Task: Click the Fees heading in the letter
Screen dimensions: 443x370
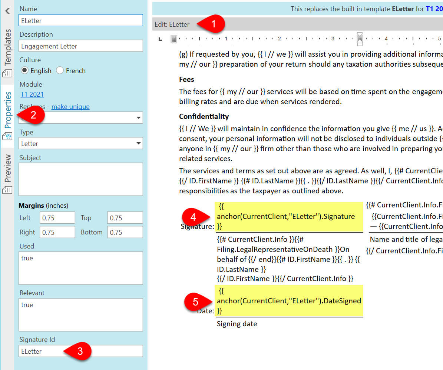Action: [186, 80]
